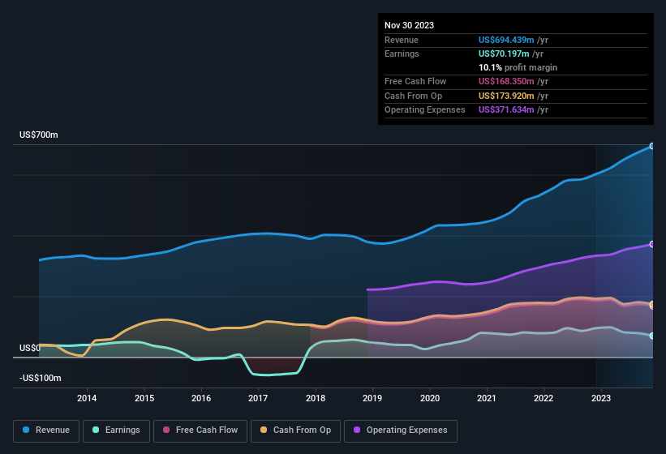Click the US$700m y-axis label

pos(39,135)
